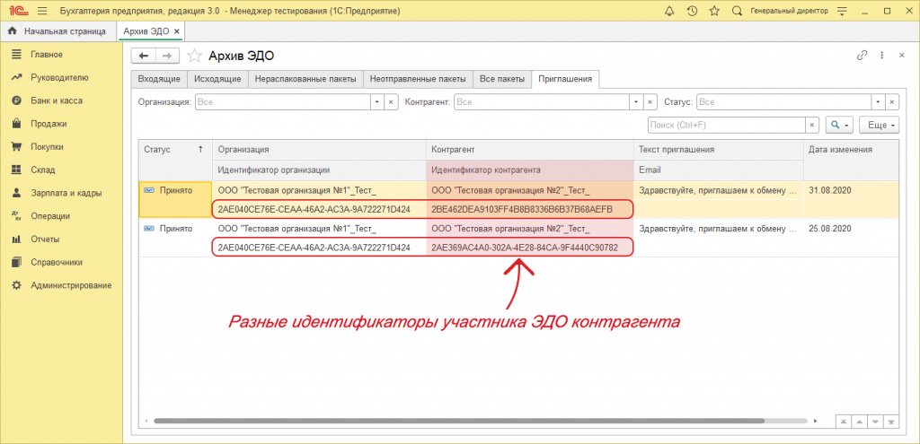Open Администрирование section in sidebar
Image resolution: width=920 pixels, height=444 pixels.
point(70,285)
